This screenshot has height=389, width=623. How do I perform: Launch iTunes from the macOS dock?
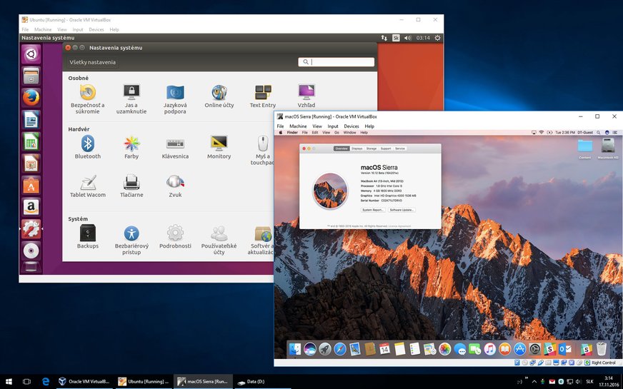click(x=489, y=349)
